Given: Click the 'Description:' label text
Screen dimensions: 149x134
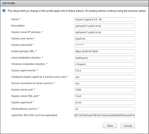Looking at the screenshot, I should (18, 26).
